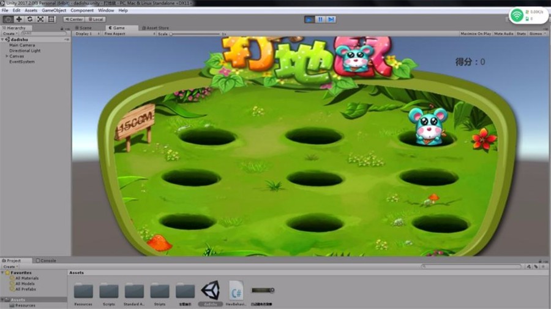The height and width of the screenshot is (309, 551).
Task: Select the Move tool
Action: [x=19, y=20]
